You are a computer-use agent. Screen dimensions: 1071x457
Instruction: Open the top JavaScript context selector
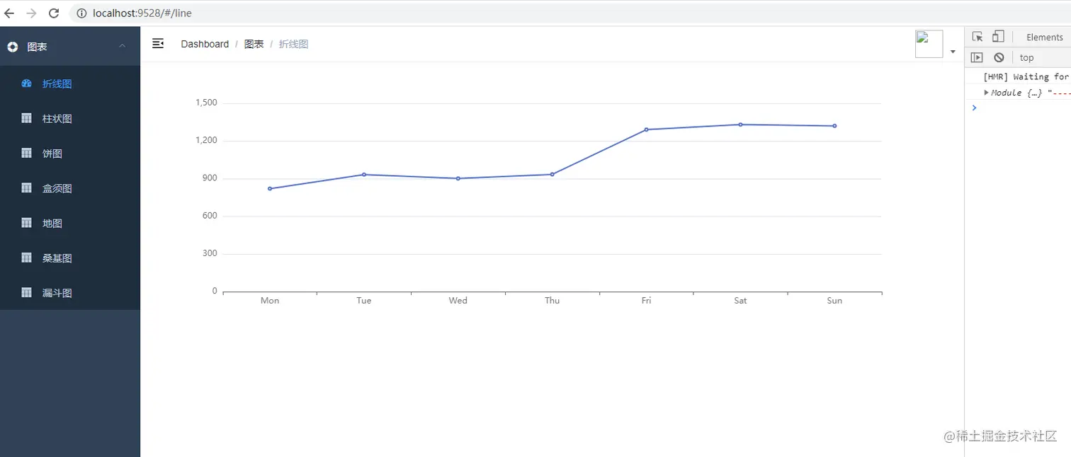[x=1026, y=57]
